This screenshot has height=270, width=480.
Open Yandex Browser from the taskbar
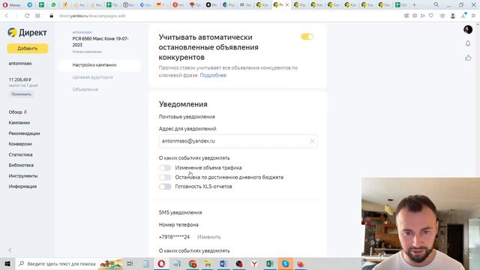pyautogui.click(x=254, y=263)
